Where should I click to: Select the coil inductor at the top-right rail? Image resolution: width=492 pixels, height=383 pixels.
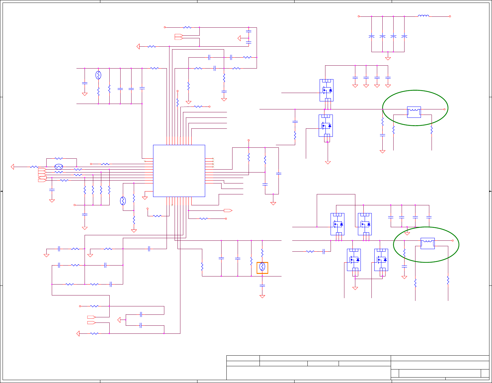(423, 16)
